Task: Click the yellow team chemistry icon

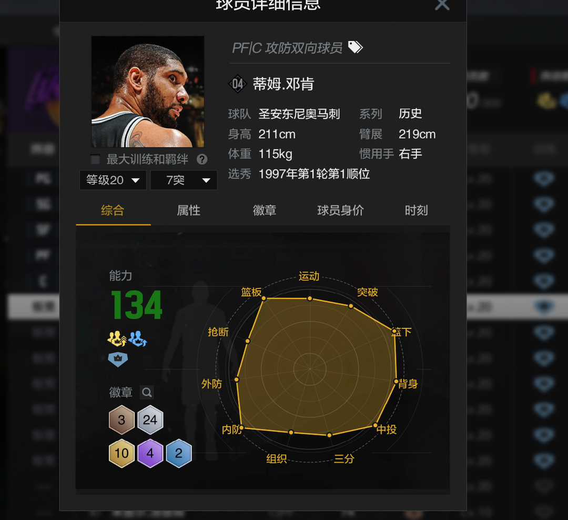Action: point(117,339)
